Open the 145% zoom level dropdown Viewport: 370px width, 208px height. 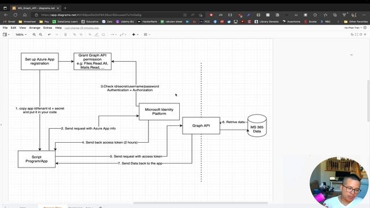[21, 35]
